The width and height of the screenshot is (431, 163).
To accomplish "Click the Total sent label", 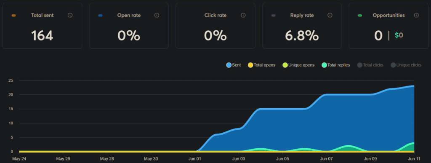I will click(x=43, y=16).
